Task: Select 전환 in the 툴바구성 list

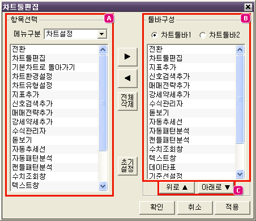Action: point(191,49)
